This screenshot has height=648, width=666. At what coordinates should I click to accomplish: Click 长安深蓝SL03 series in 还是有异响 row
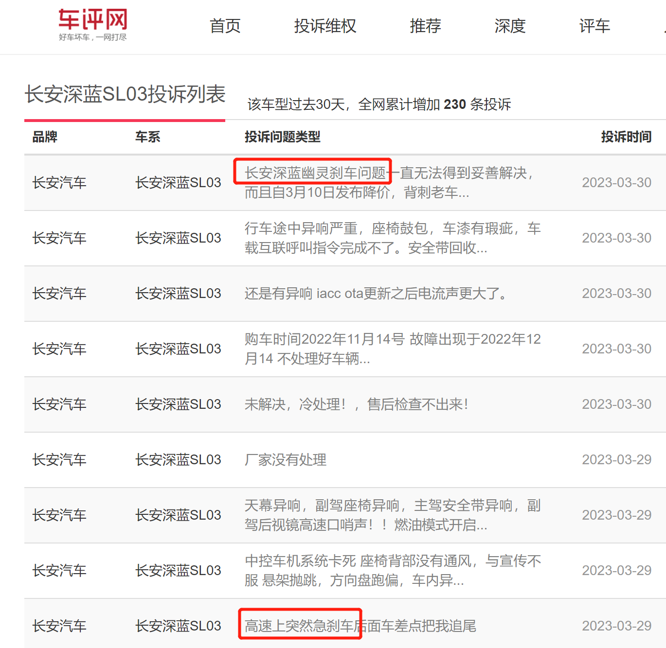click(x=178, y=294)
